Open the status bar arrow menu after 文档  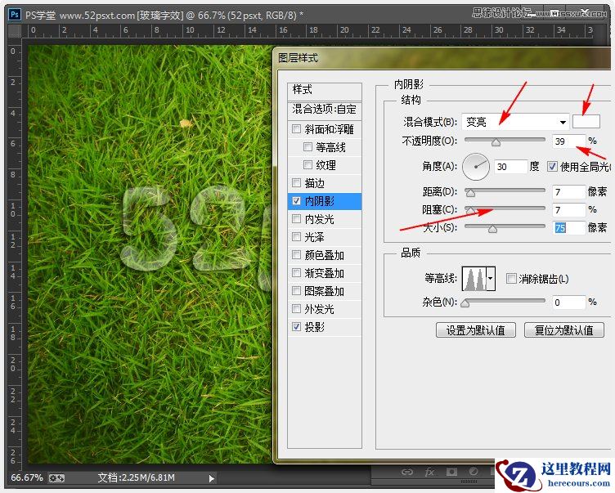[211, 478]
